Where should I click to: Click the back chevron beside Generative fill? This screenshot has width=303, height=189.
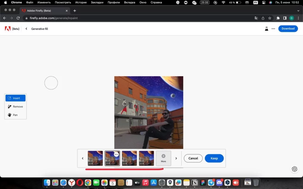(x=26, y=29)
